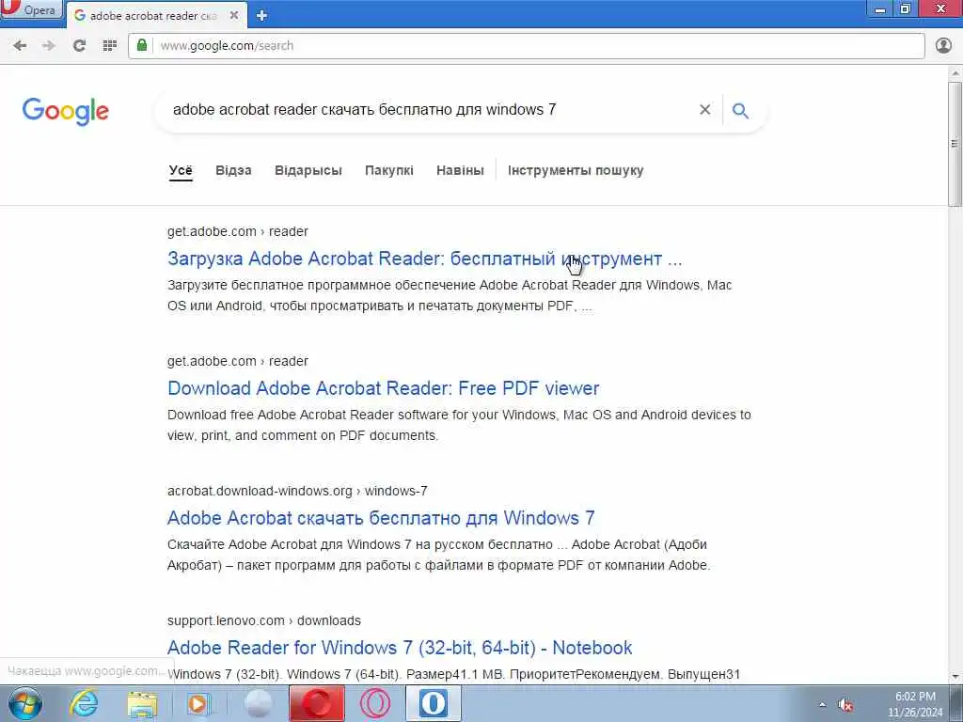Screen dimensions: 963x722
Task: Switch to the blue Opera taskbar window
Action: click(x=433, y=703)
